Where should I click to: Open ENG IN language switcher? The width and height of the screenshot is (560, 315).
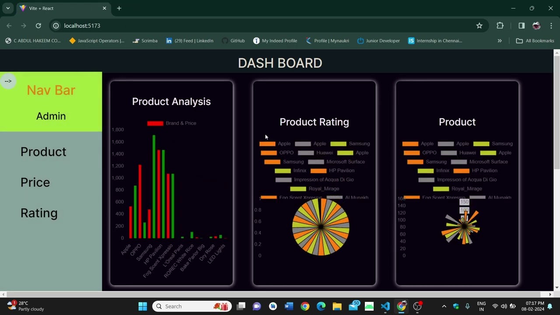[481, 306]
